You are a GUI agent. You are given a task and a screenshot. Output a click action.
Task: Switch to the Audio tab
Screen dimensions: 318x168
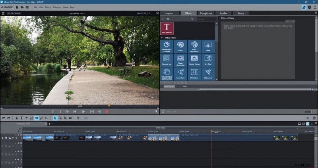point(223,13)
